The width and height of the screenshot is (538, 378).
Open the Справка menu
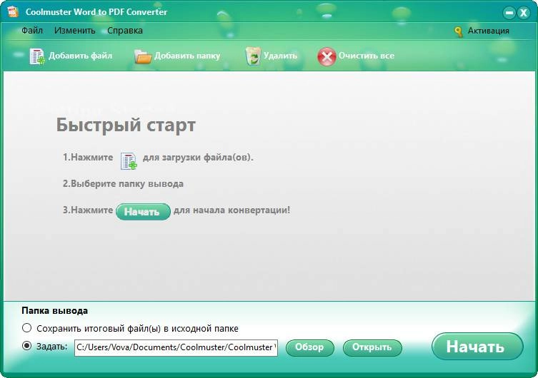click(x=125, y=31)
